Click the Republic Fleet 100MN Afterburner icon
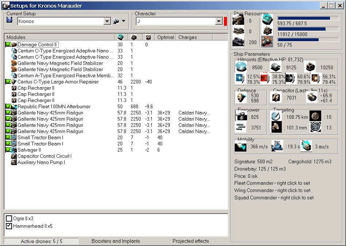The height and width of the screenshot is (246, 346). click(14, 106)
